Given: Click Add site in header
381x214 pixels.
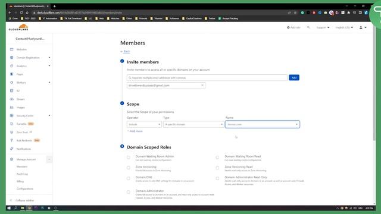Looking at the screenshot, I should [x=293, y=27].
